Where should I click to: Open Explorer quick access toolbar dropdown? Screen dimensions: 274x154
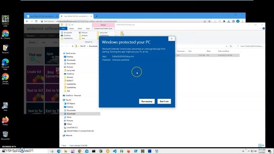[x=72, y=25]
